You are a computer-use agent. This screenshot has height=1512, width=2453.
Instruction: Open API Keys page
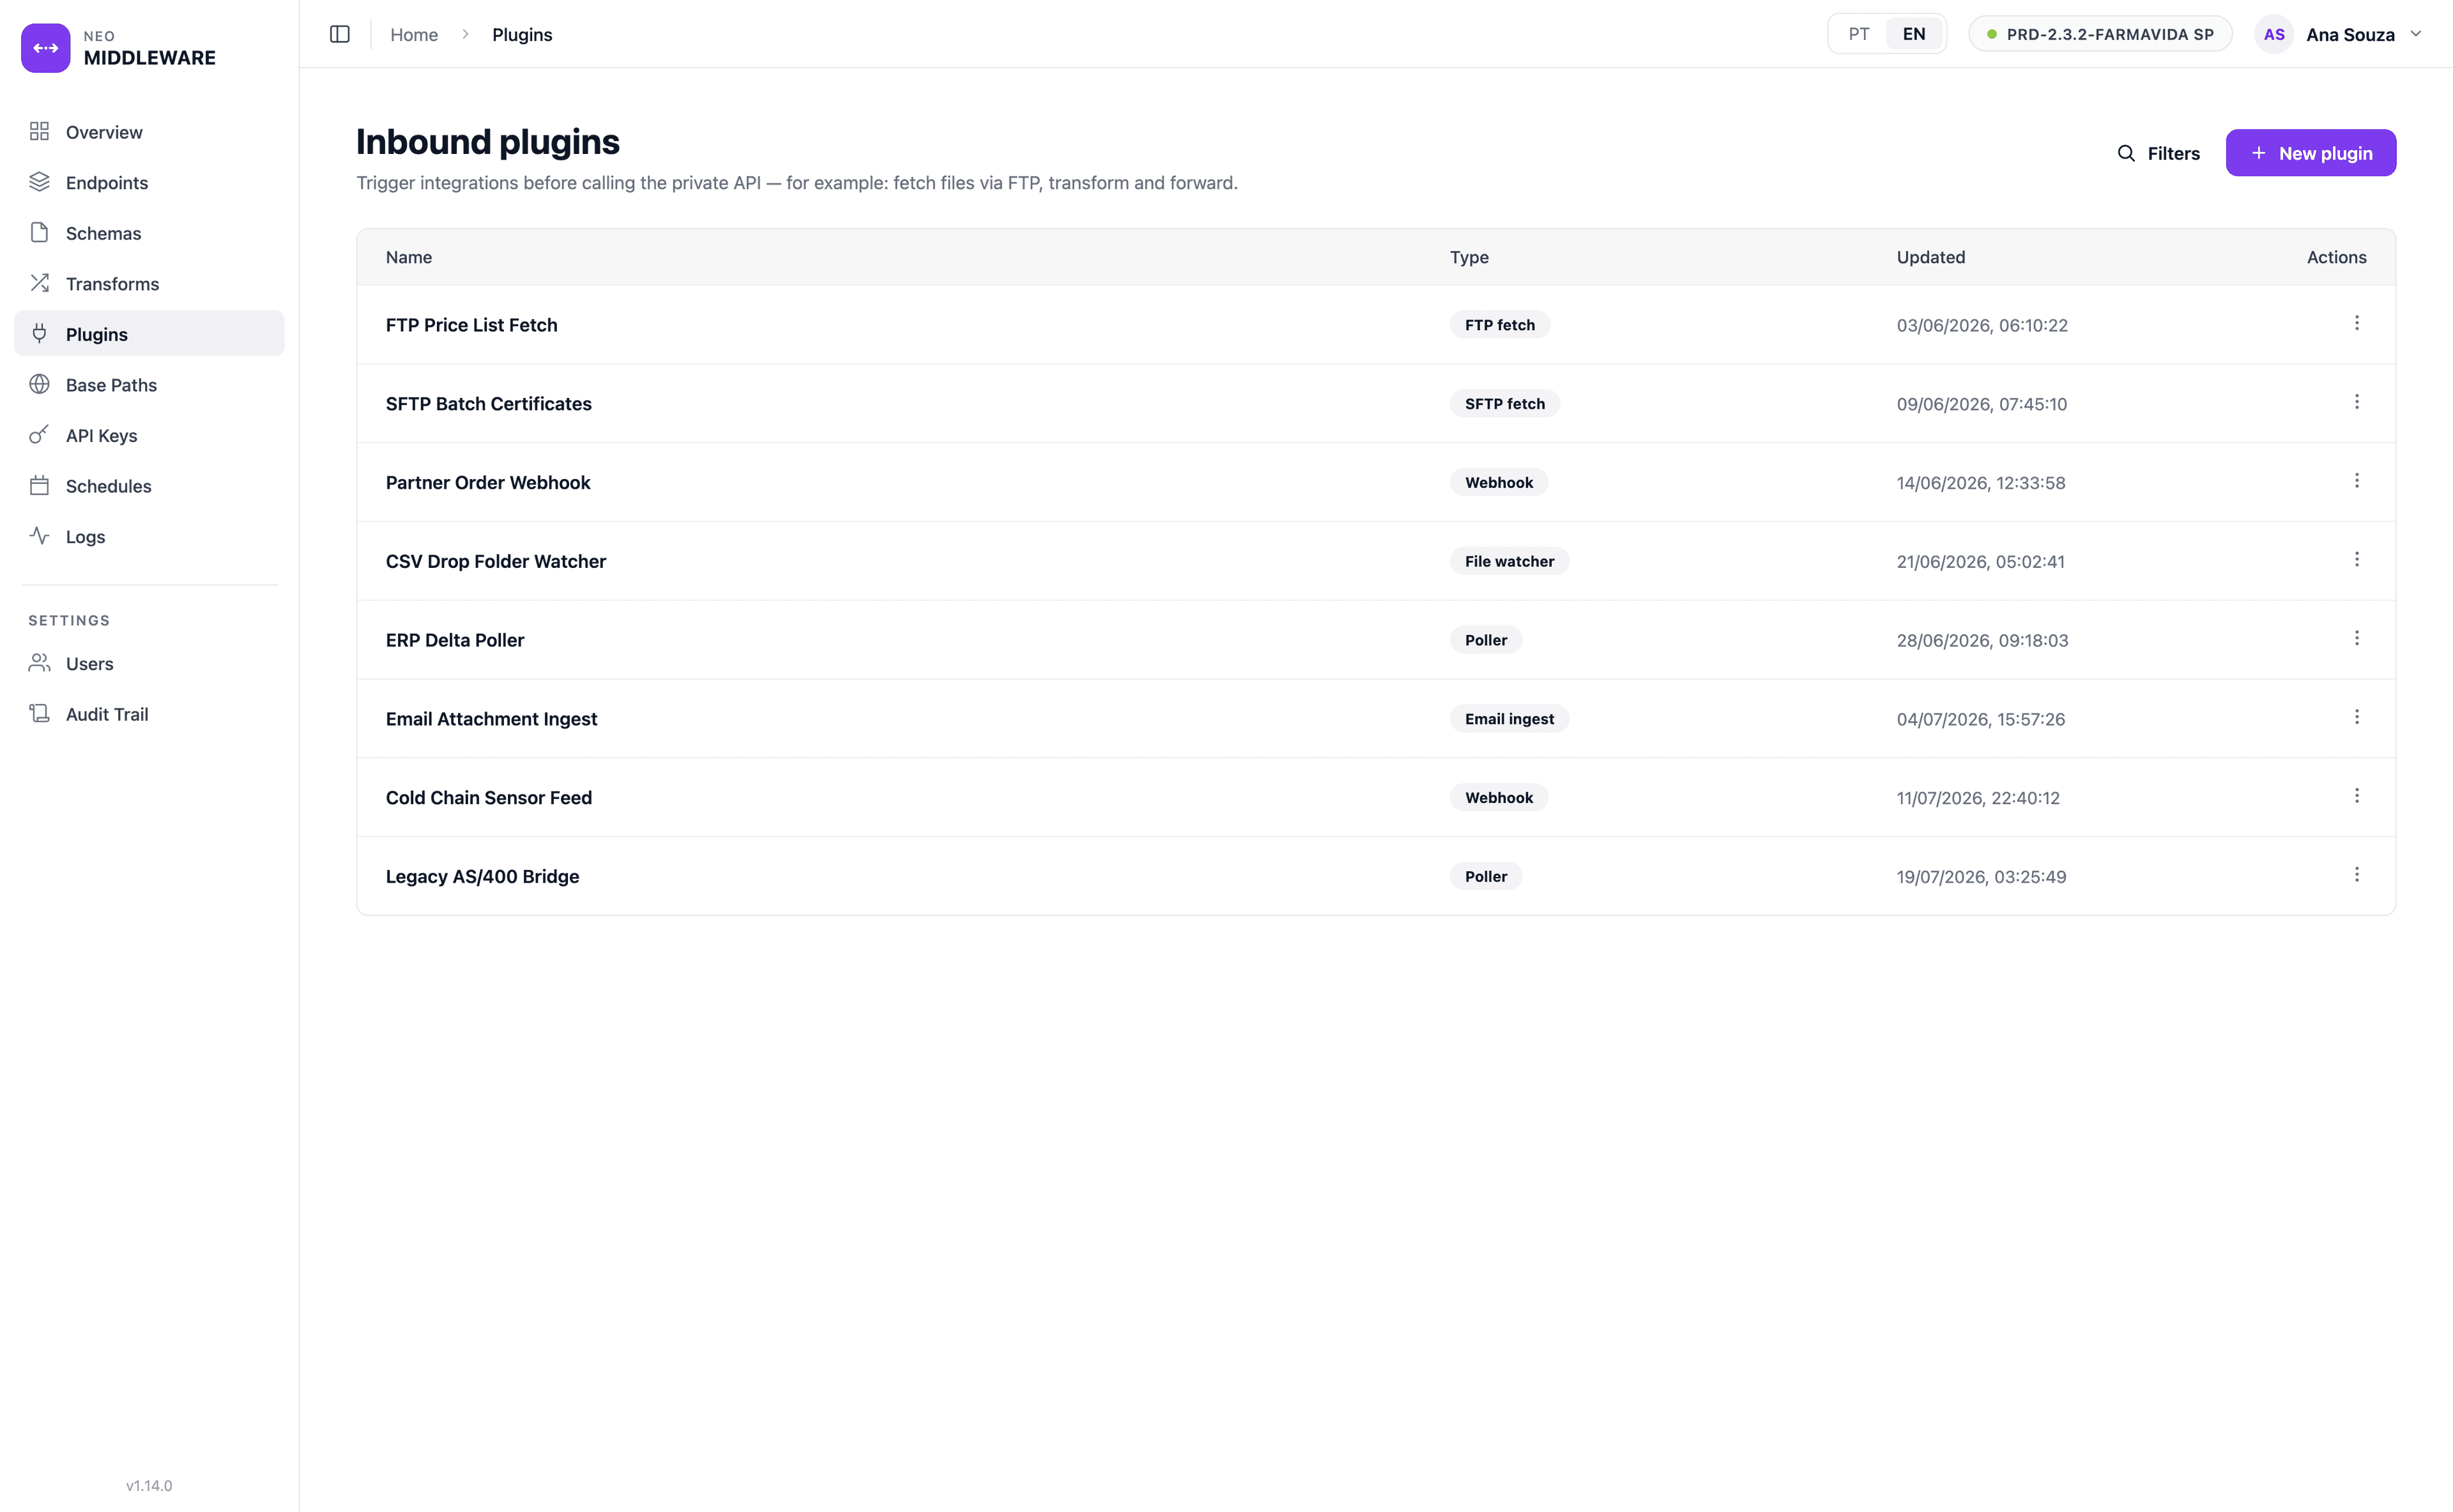[149, 435]
